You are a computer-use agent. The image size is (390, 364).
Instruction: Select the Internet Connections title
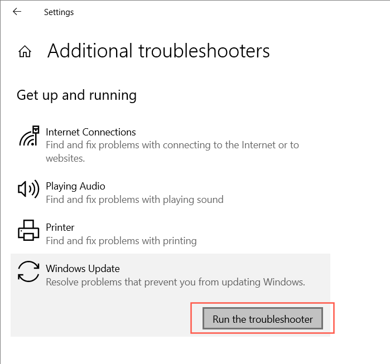(x=91, y=132)
